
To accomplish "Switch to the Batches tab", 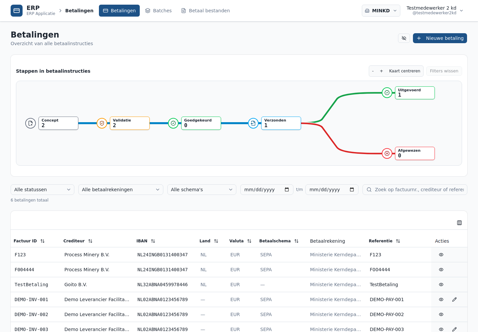I will 159,11.
